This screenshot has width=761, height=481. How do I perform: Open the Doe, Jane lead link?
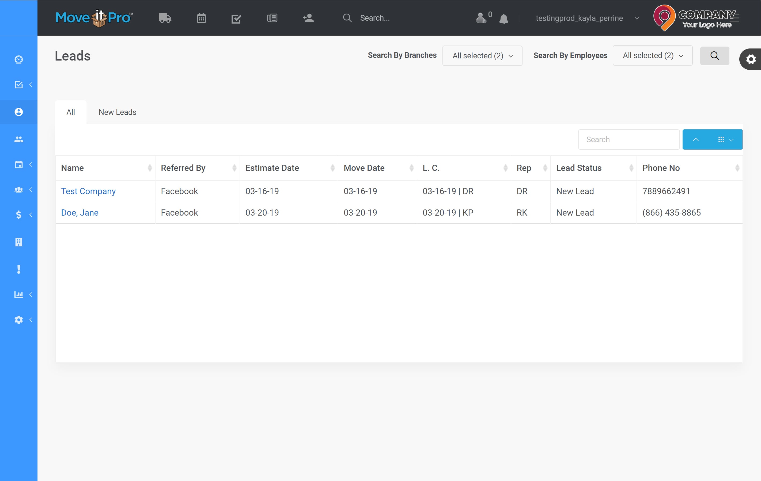80,212
